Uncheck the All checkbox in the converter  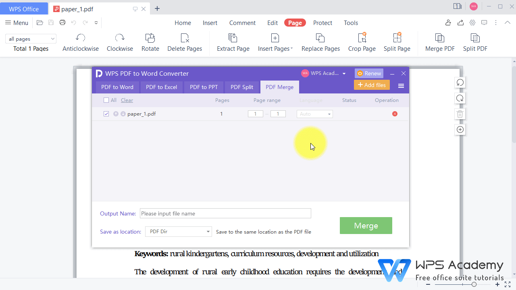[x=106, y=100]
